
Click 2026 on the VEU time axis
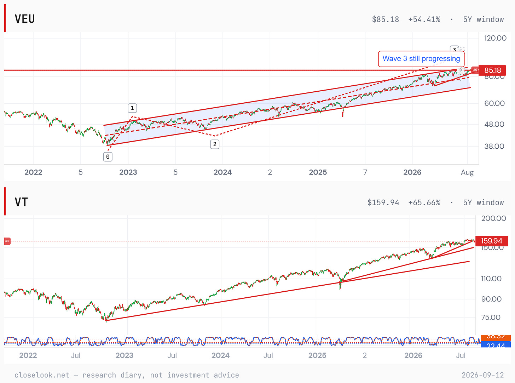point(412,172)
